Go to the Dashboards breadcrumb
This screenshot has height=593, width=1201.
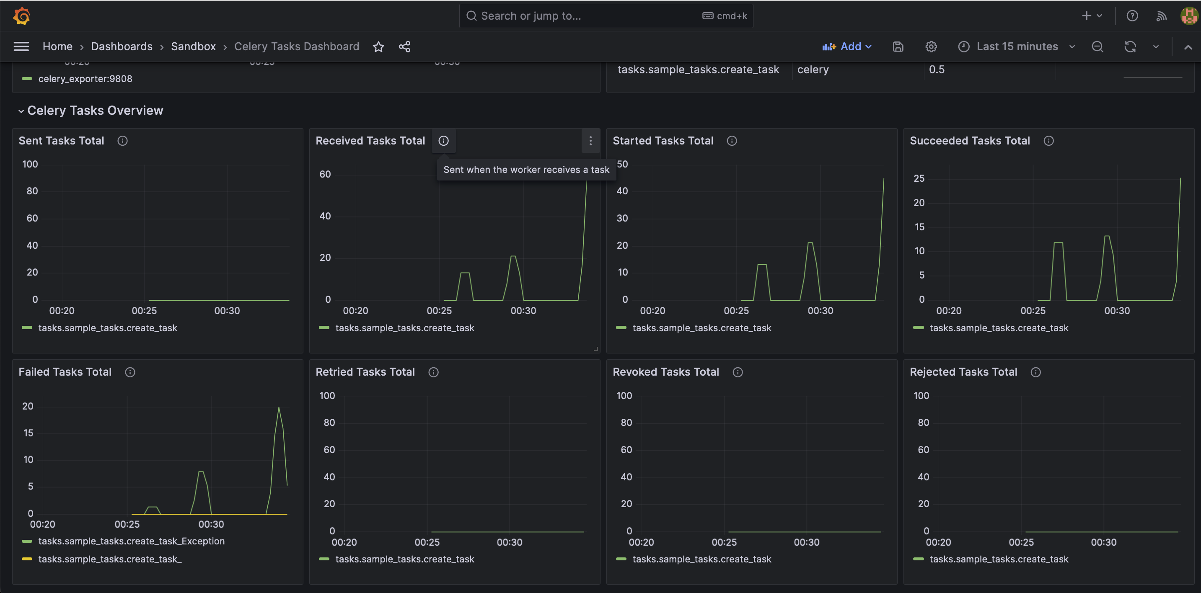(121, 46)
